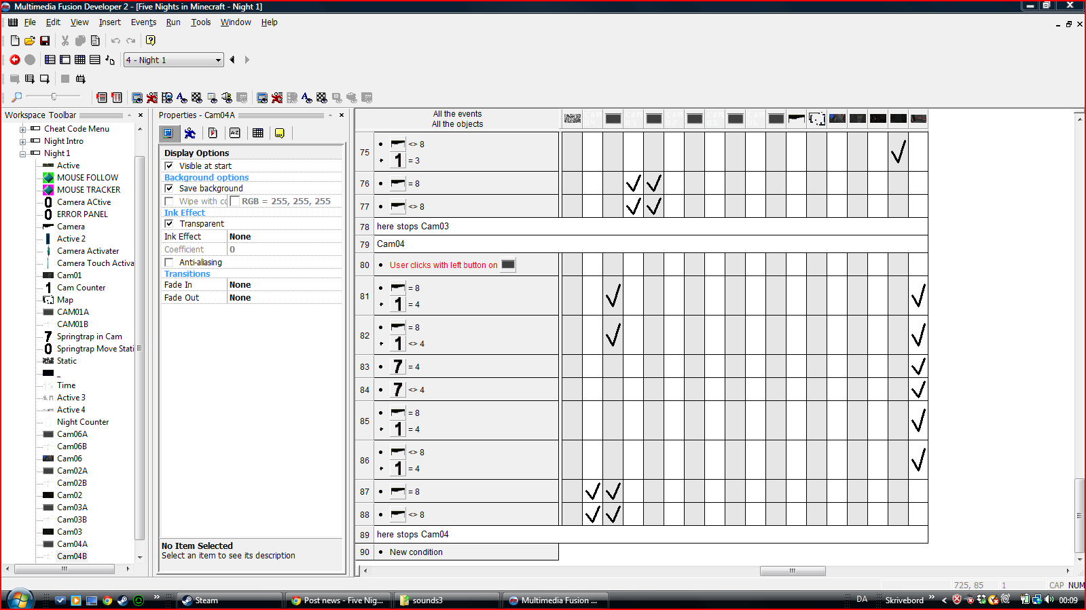Select 'User clicks with left button on' condition
This screenshot has height=610, width=1086.
click(444, 265)
